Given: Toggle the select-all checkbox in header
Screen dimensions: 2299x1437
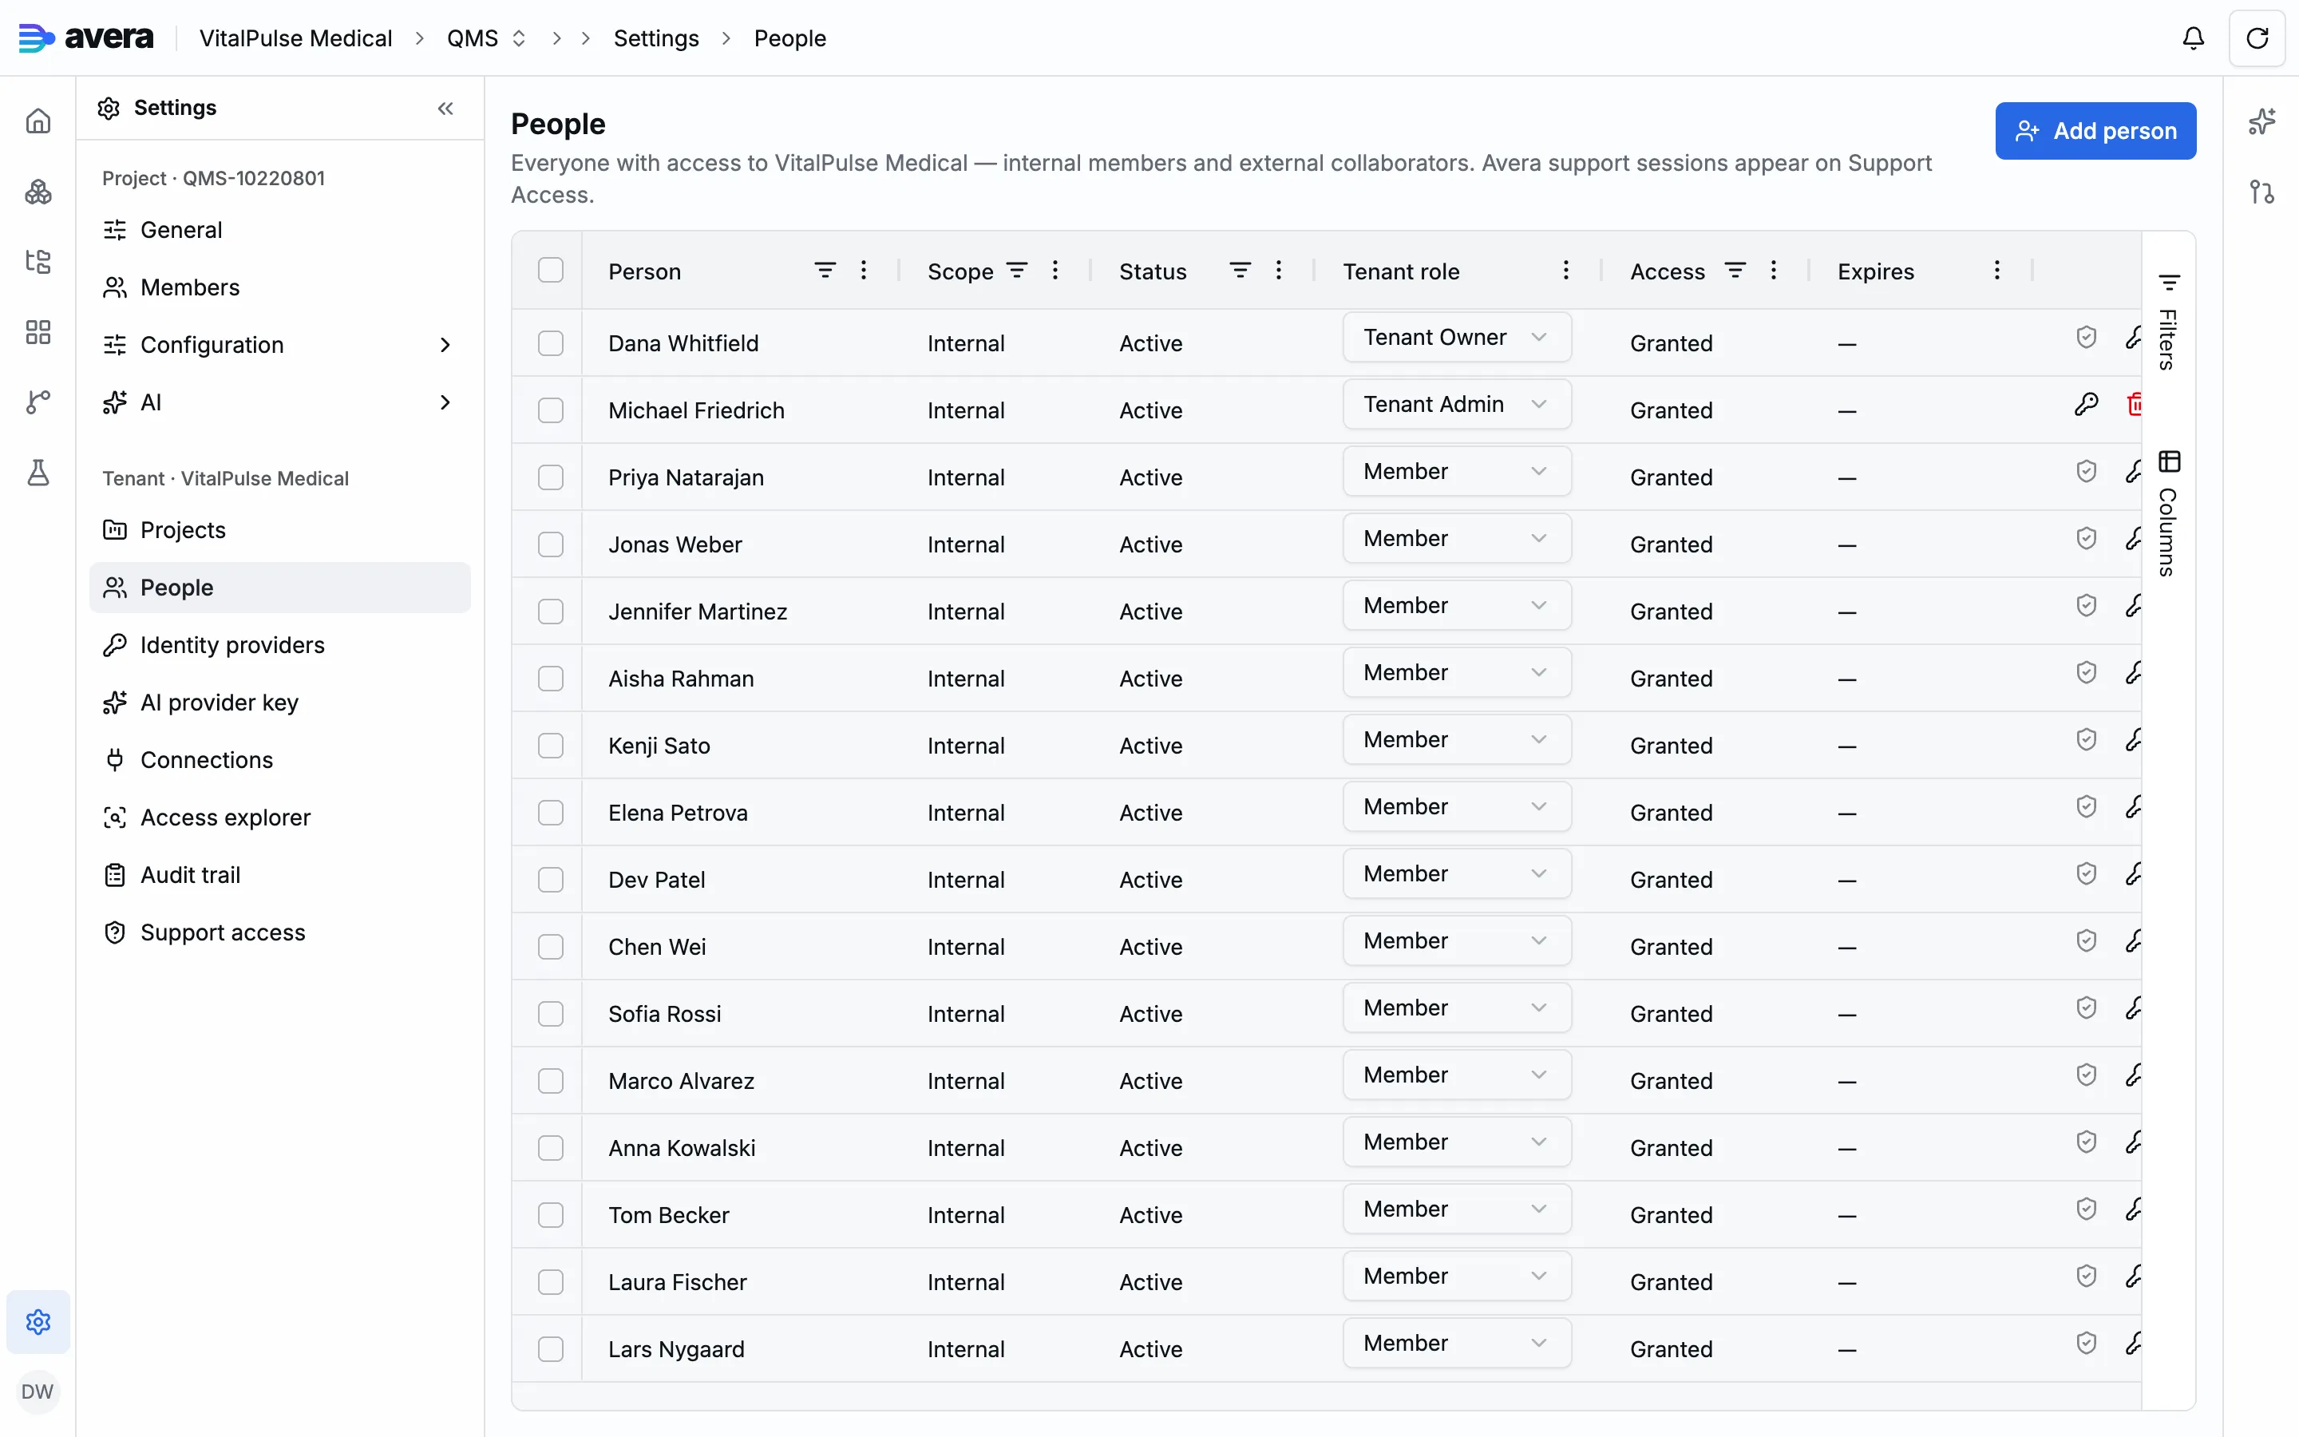Looking at the screenshot, I should (x=551, y=271).
